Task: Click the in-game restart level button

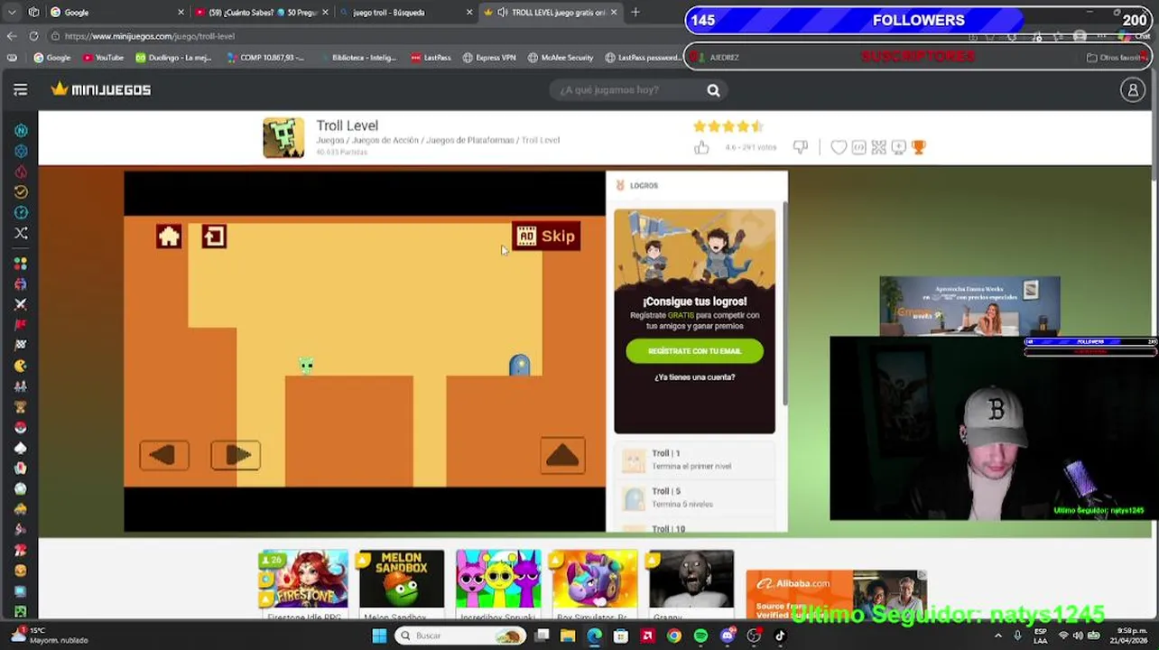Action: point(214,237)
